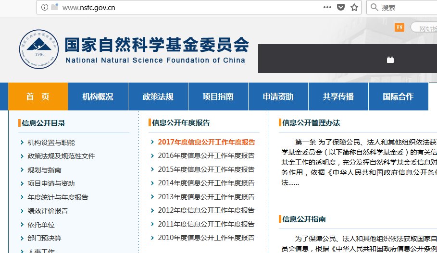Click chevron arrow beside 机构设置与职能
This screenshot has width=437, height=253.
[22, 143]
